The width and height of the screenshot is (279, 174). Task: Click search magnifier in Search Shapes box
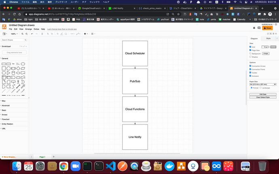coord(25,40)
